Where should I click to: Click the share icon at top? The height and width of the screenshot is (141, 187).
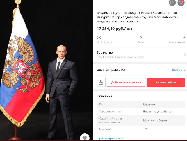(172, 2)
